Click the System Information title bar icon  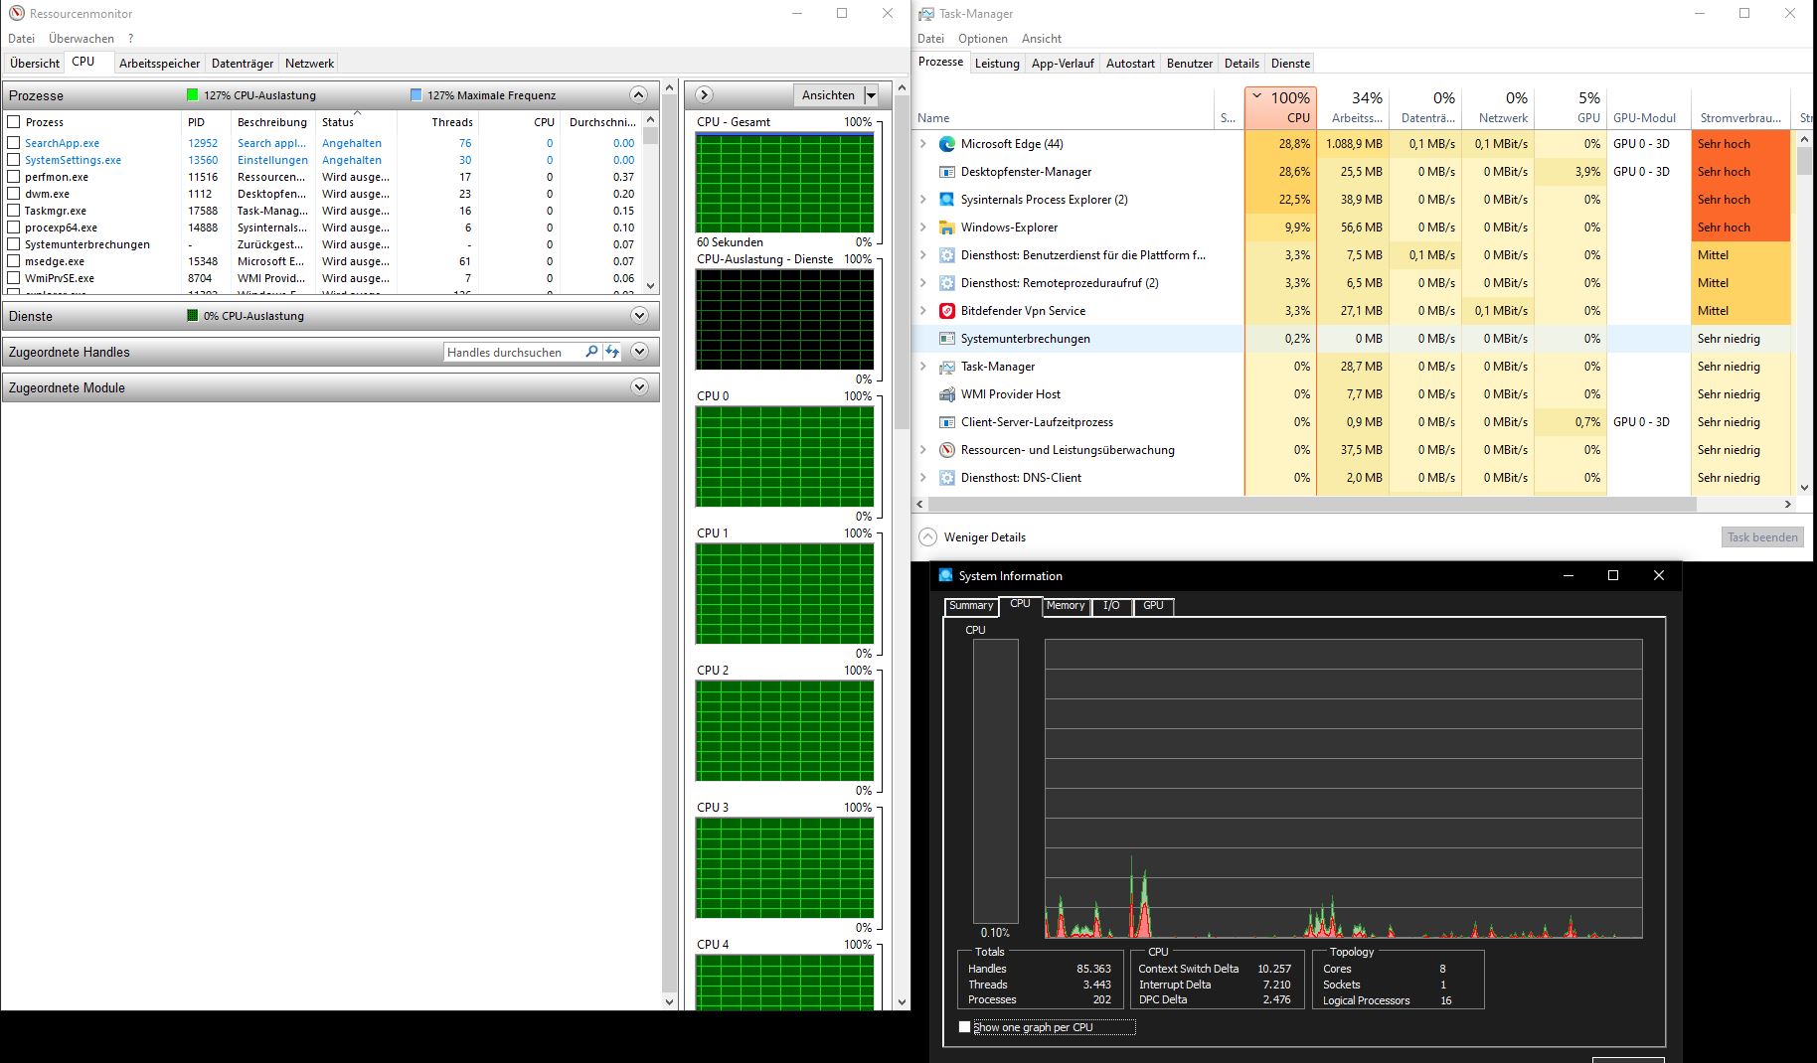pos(945,575)
